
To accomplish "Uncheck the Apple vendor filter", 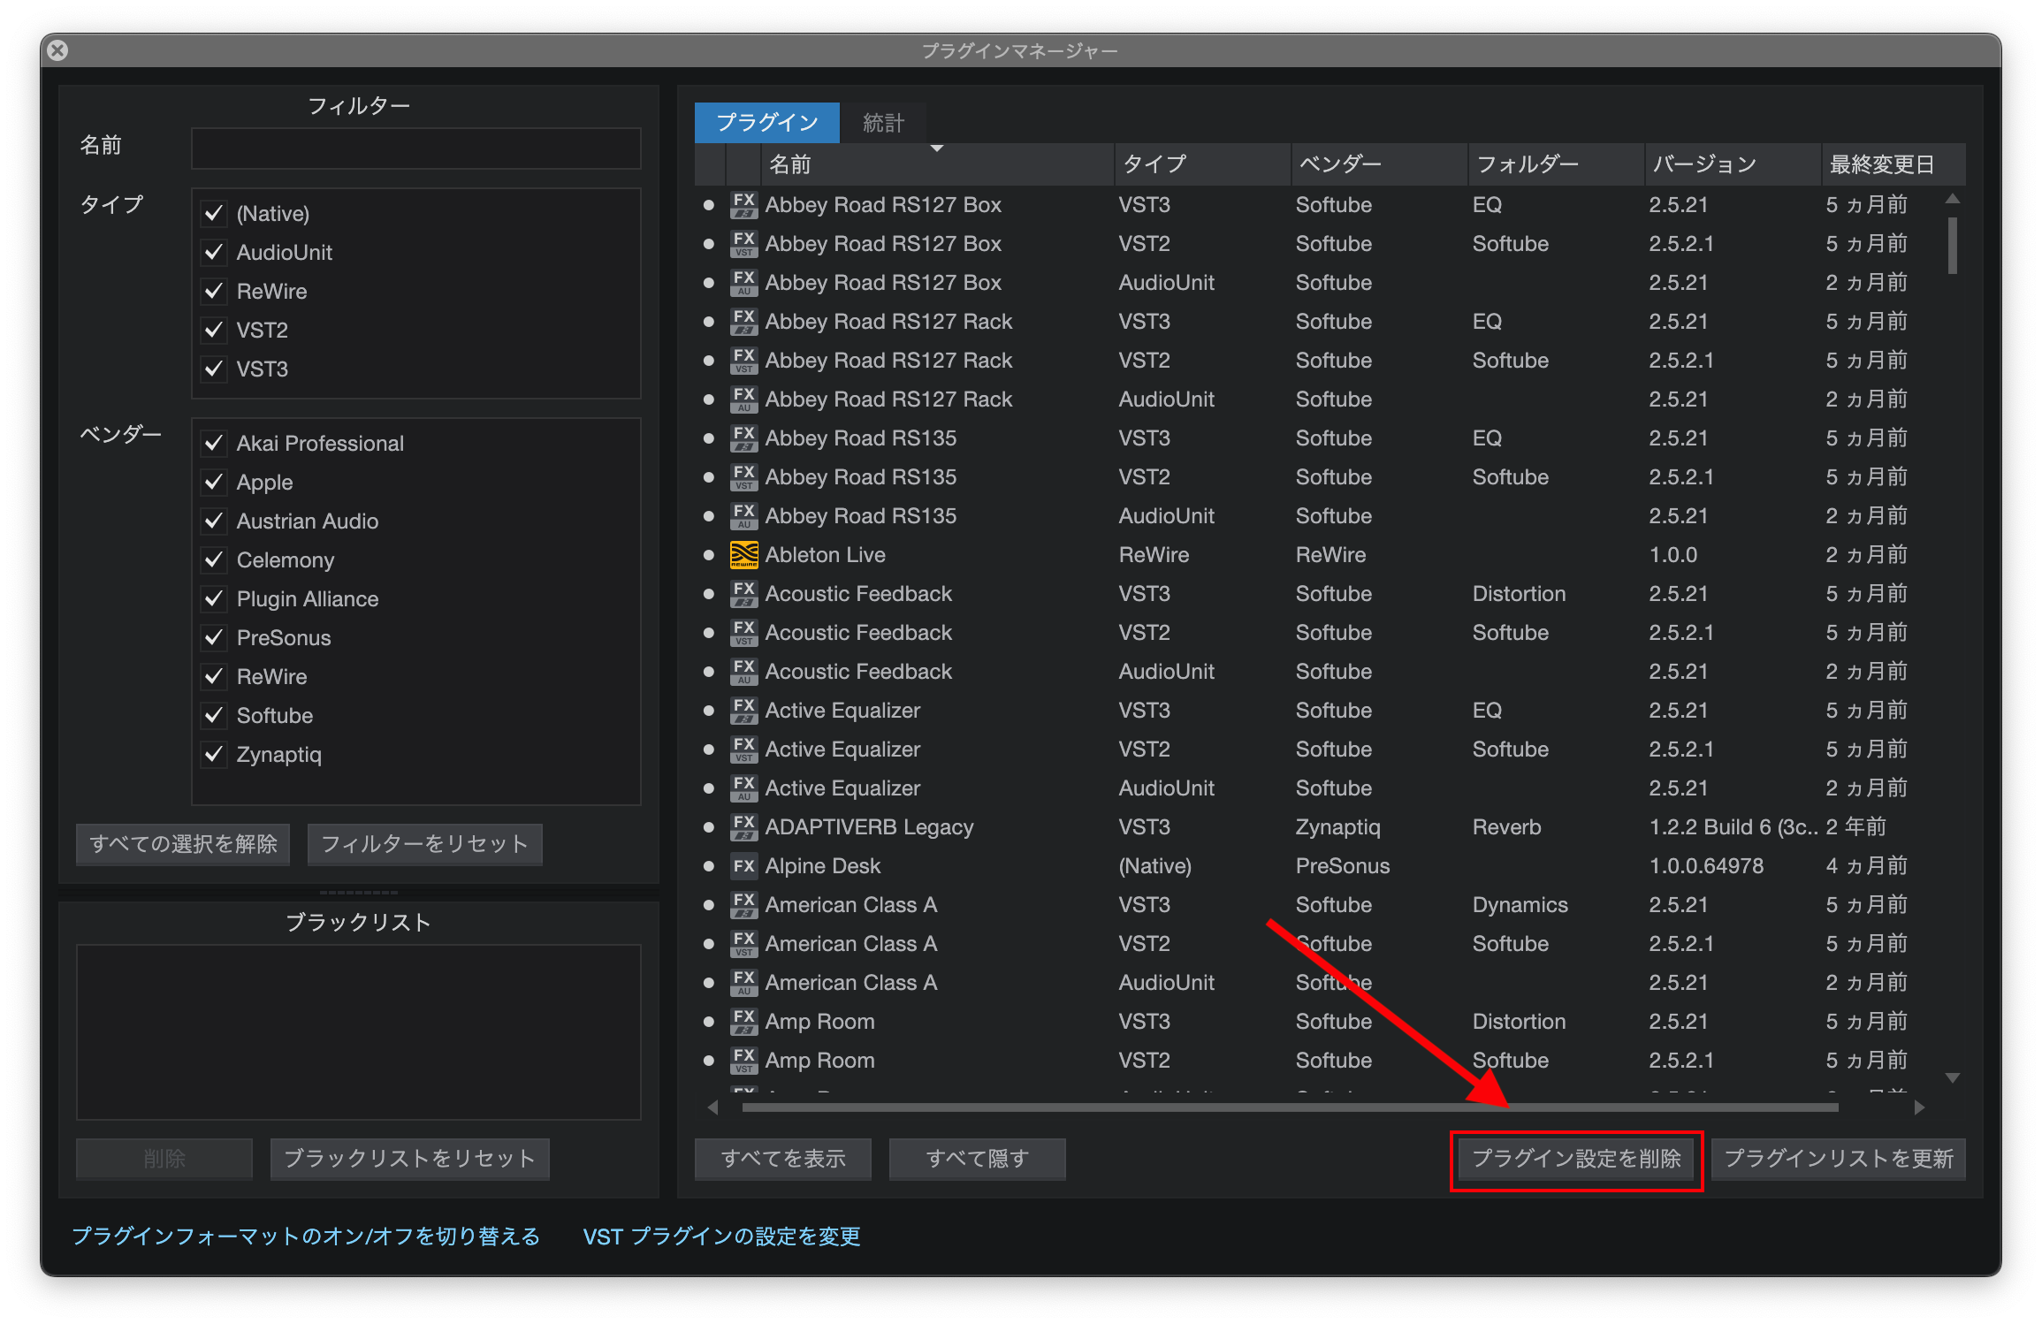I will 213,483.
